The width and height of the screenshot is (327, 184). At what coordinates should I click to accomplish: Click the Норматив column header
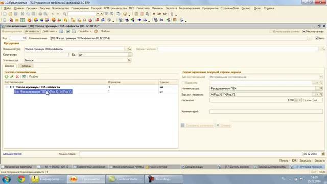click(x=133, y=82)
